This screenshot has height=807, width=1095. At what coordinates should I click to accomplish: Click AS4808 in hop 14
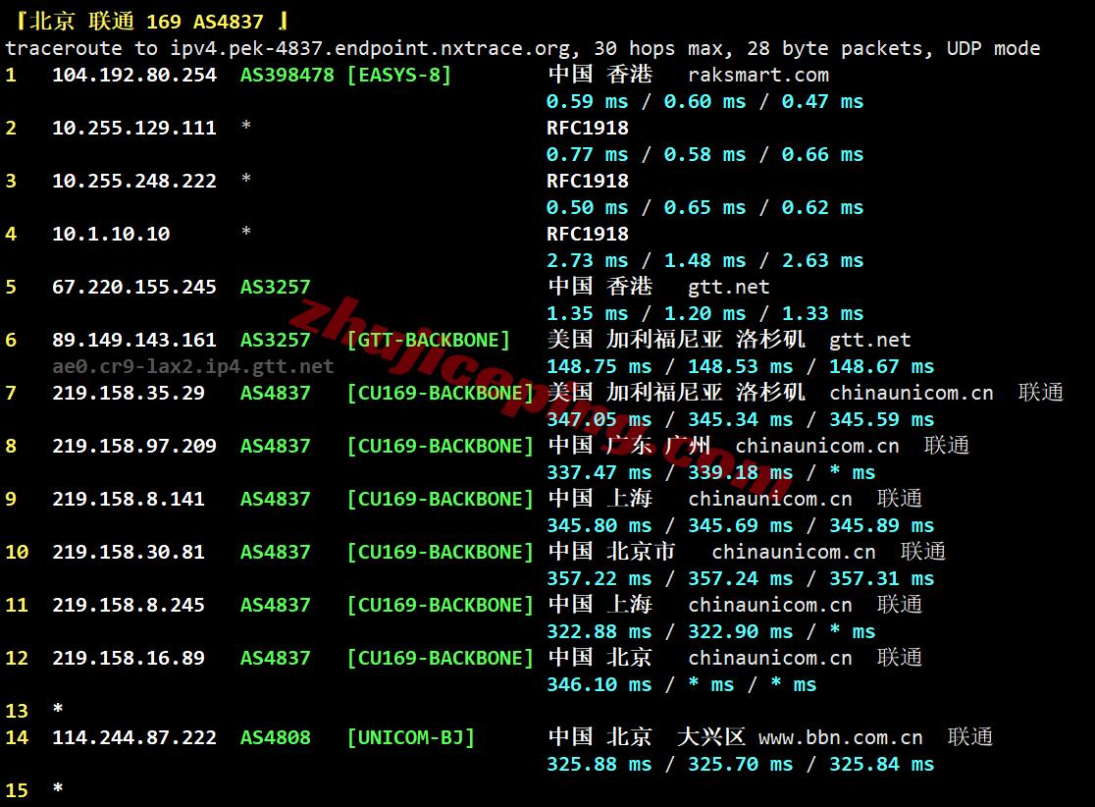click(275, 738)
